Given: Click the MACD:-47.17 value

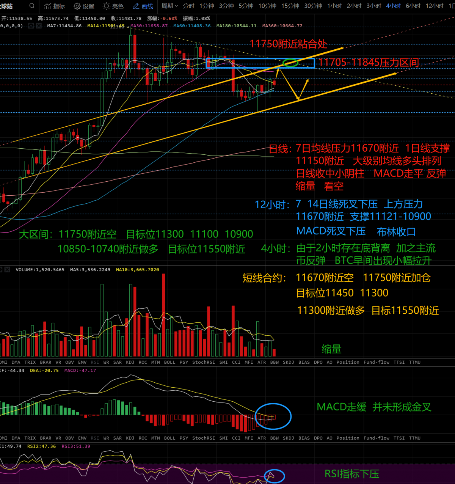Looking at the screenshot, I should click(x=80, y=371).
